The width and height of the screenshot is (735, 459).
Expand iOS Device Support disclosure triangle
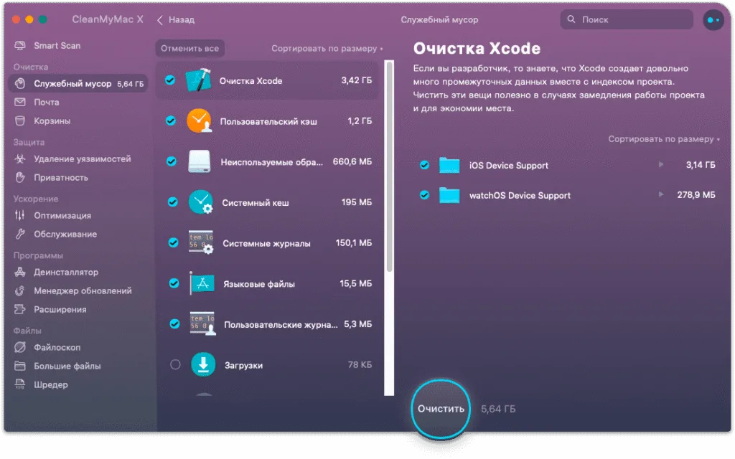661,164
